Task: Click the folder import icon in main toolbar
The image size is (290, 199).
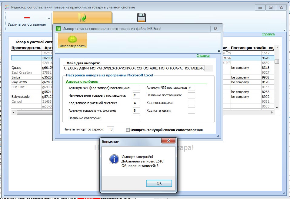Action: pyautogui.click(x=82, y=18)
